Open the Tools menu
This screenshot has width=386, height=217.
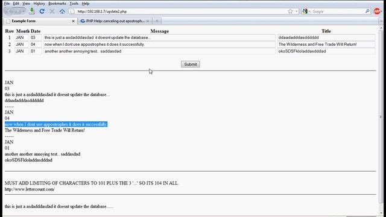pyautogui.click(x=74, y=4)
